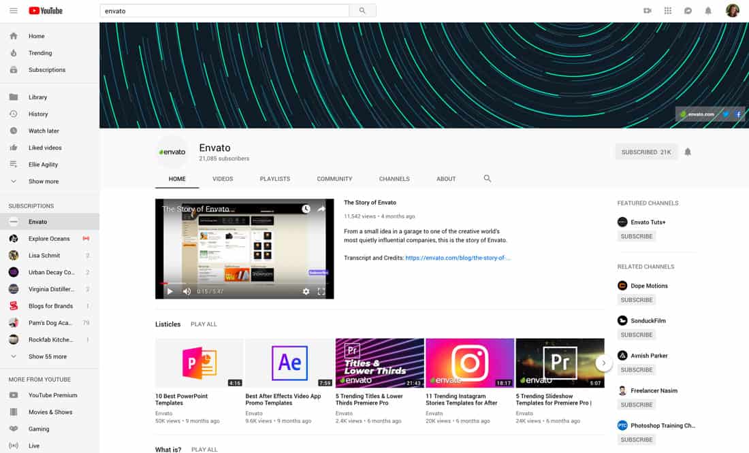Switch to the PLAYLISTS tab
The width and height of the screenshot is (749, 453).
[274, 179]
